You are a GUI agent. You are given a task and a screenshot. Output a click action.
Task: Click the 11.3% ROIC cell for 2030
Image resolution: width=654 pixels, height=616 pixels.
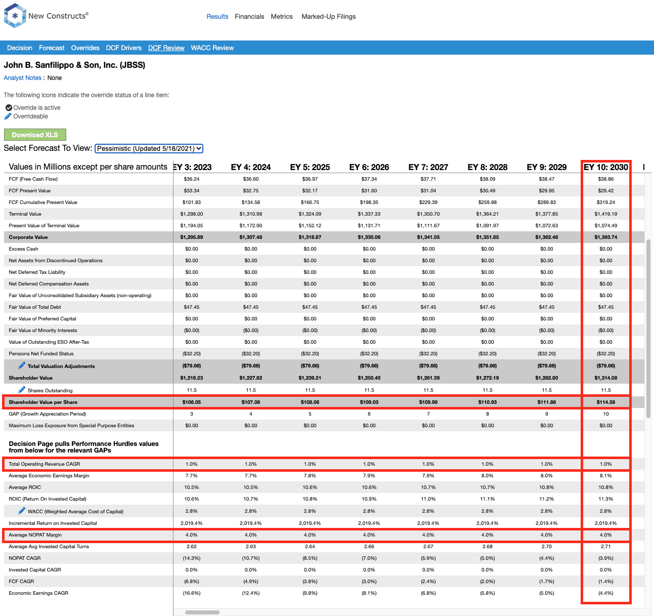tap(606, 499)
